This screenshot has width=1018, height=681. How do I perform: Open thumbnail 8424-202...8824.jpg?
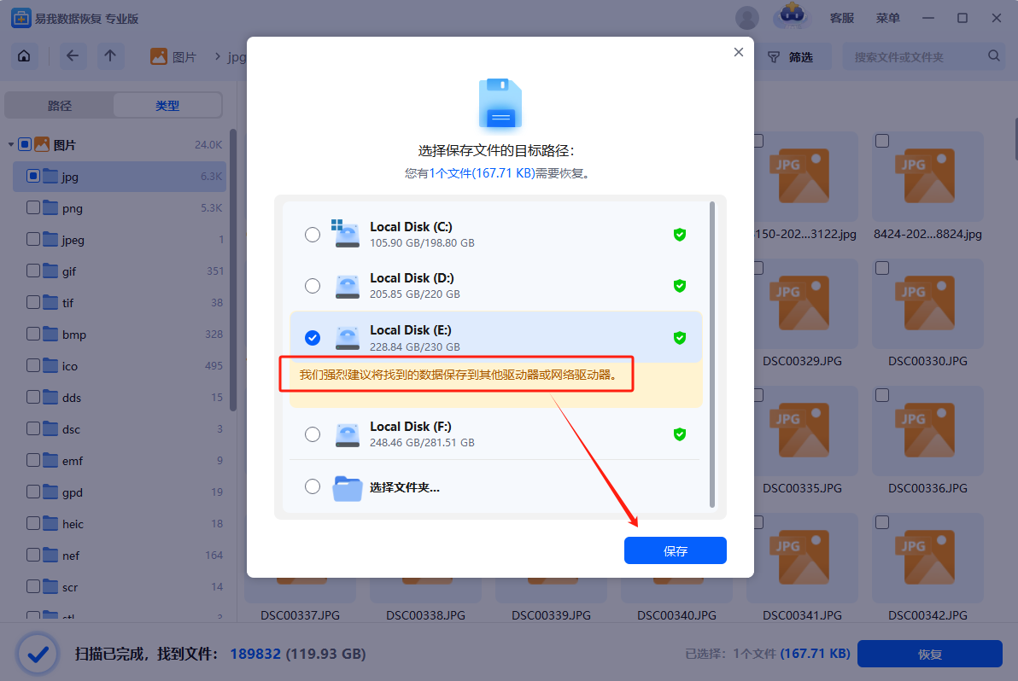click(x=927, y=177)
